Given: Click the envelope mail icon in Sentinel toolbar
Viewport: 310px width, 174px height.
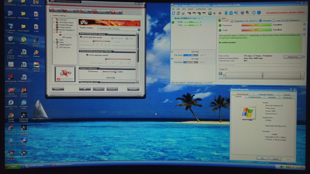Looking at the screenshot, I should (231, 13).
